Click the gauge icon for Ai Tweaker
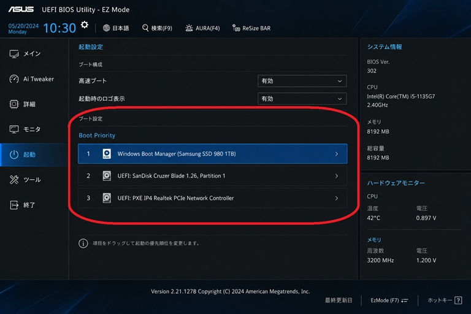 click(14, 79)
